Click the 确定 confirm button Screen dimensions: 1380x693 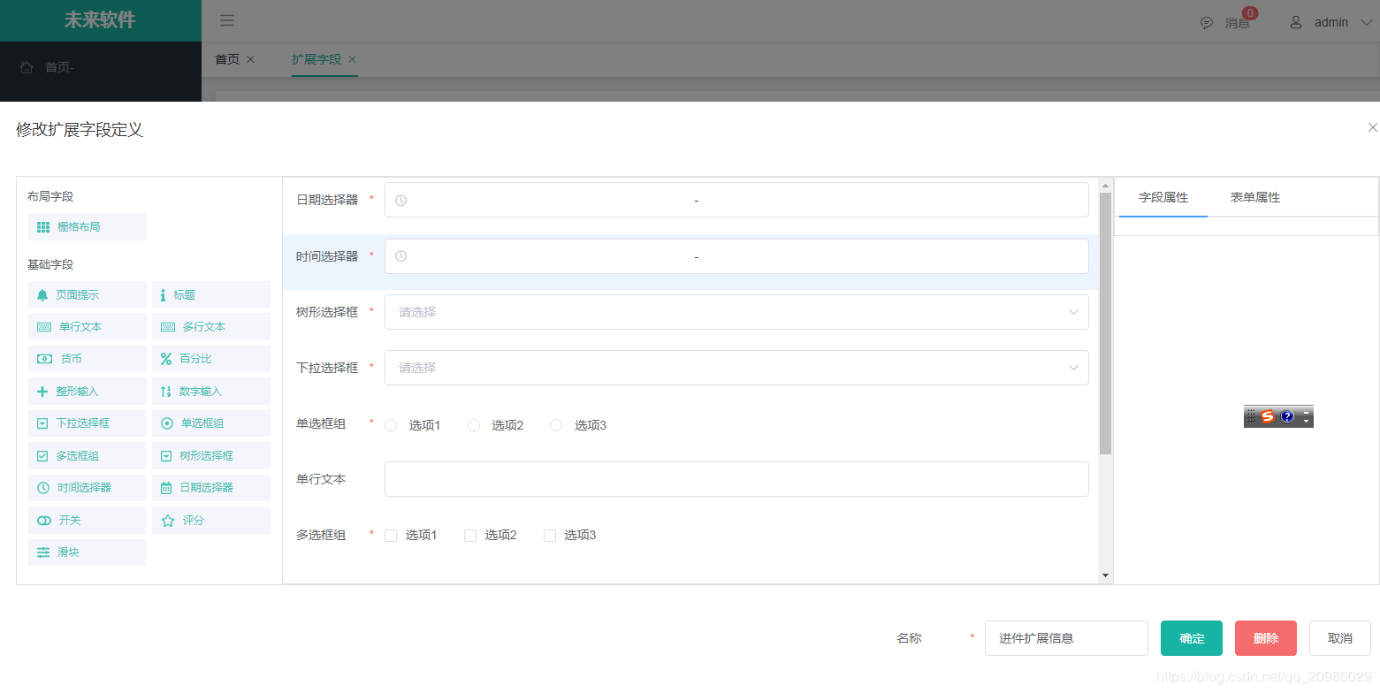(1192, 638)
